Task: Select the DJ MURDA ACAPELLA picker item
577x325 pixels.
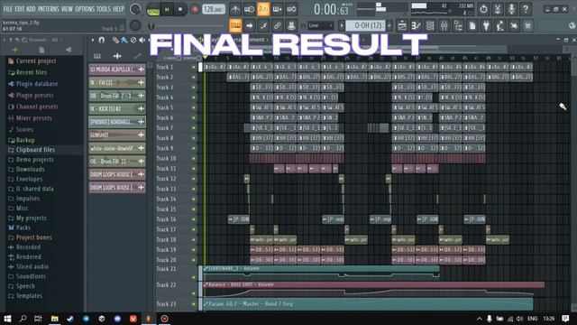Action: point(117,70)
